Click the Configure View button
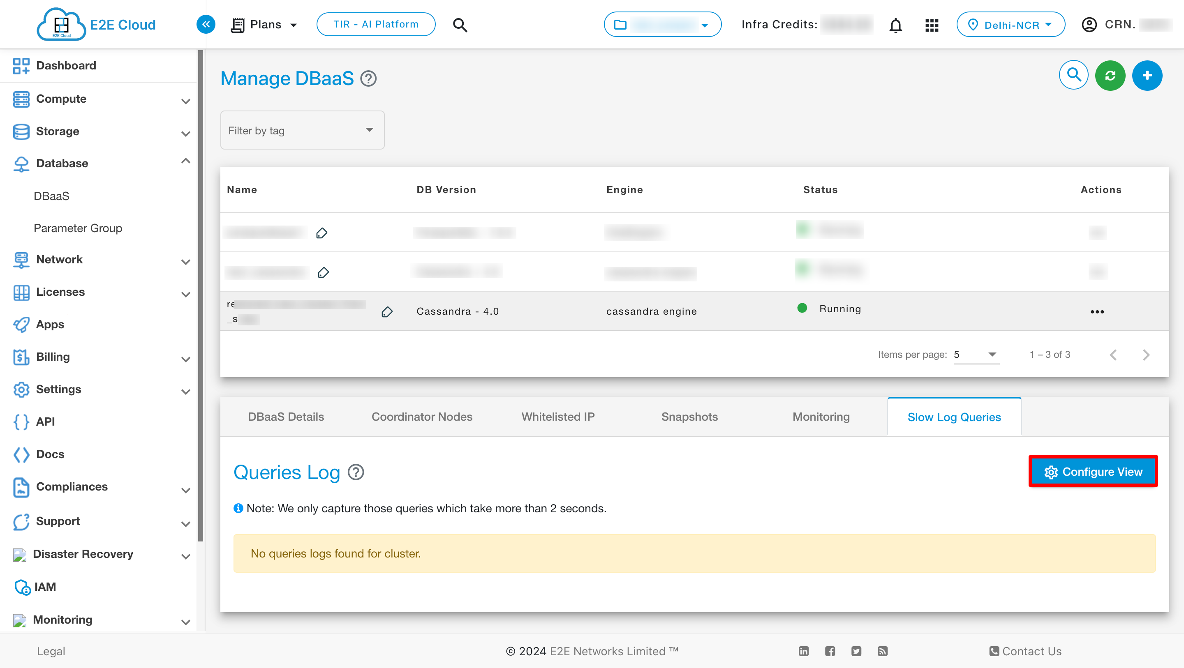The image size is (1184, 668). pos(1093,471)
